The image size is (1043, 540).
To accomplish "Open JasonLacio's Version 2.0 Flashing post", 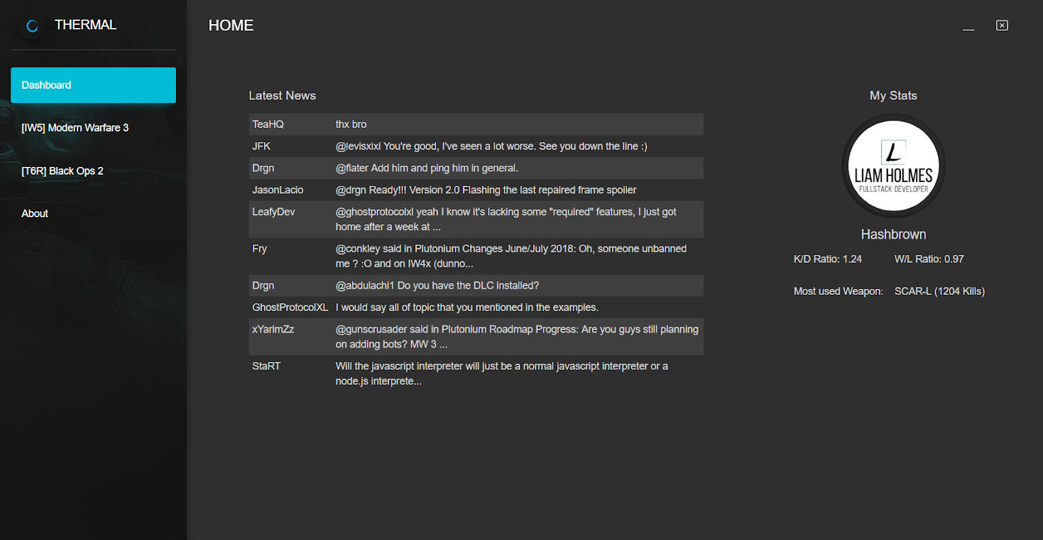I will 476,190.
